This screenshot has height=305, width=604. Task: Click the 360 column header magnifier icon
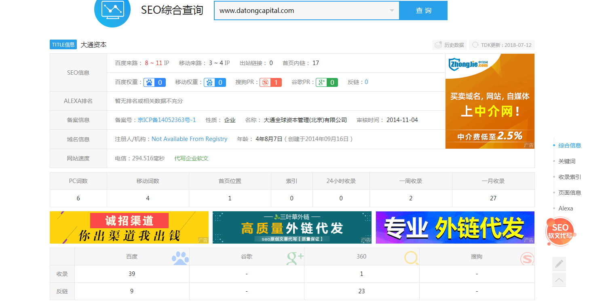point(411,258)
